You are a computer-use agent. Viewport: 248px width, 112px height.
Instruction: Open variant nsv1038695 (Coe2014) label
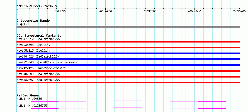(33, 45)
